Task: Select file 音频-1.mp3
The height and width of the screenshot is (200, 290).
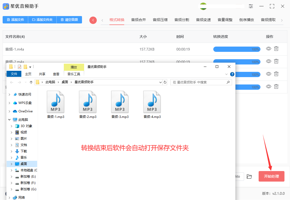Action: tap(55, 105)
